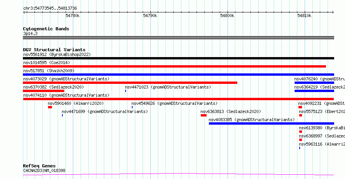Open the nsv5575123 variant label
The image size is (345, 179).
click(x=322, y=111)
